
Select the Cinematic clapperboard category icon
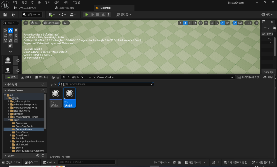click(5, 36)
